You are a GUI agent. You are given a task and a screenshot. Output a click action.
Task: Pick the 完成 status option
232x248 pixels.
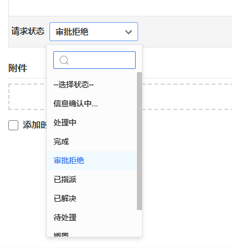pos(92,142)
